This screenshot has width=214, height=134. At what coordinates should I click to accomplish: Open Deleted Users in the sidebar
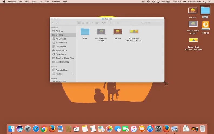tap(63, 62)
